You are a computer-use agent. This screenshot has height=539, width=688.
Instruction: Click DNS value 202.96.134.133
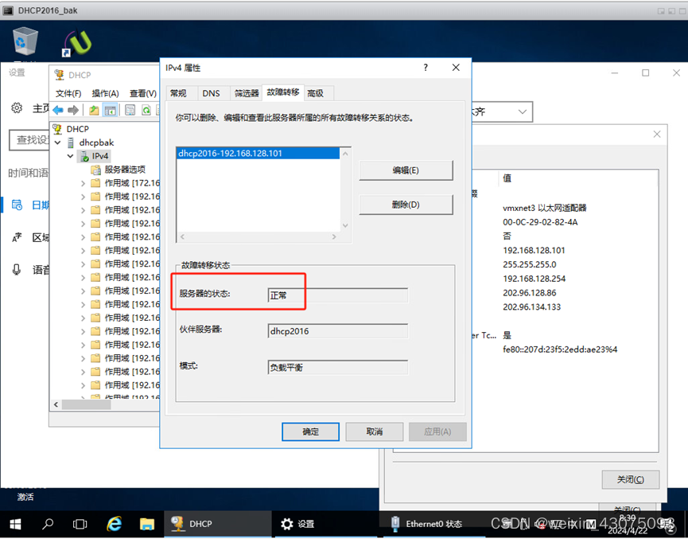pyautogui.click(x=532, y=307)
